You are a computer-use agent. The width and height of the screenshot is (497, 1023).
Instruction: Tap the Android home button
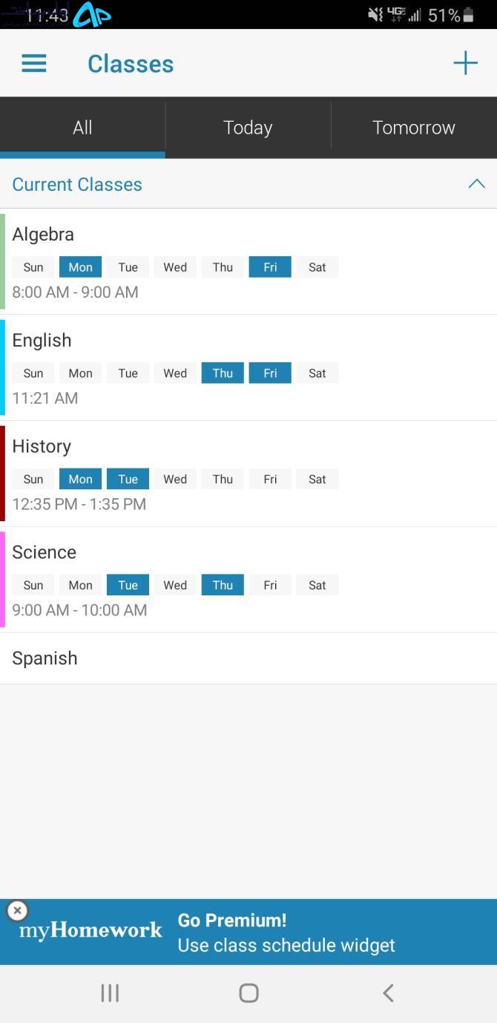coord(249,993)
